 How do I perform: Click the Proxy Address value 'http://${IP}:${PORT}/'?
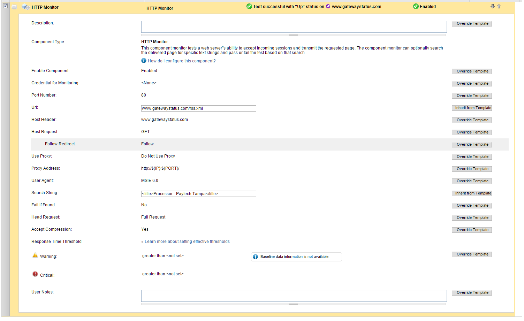coord(160,168)
